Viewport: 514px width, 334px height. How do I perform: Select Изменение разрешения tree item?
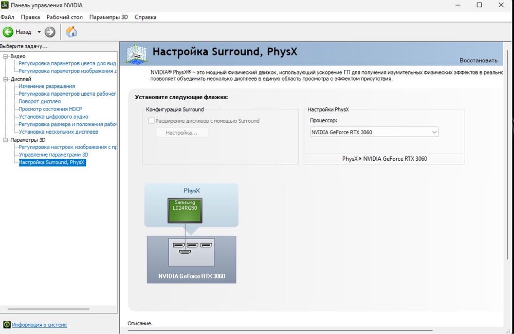point(47,86)
